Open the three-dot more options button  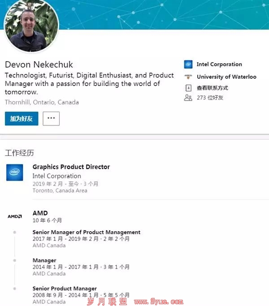(x=51, y=118)
